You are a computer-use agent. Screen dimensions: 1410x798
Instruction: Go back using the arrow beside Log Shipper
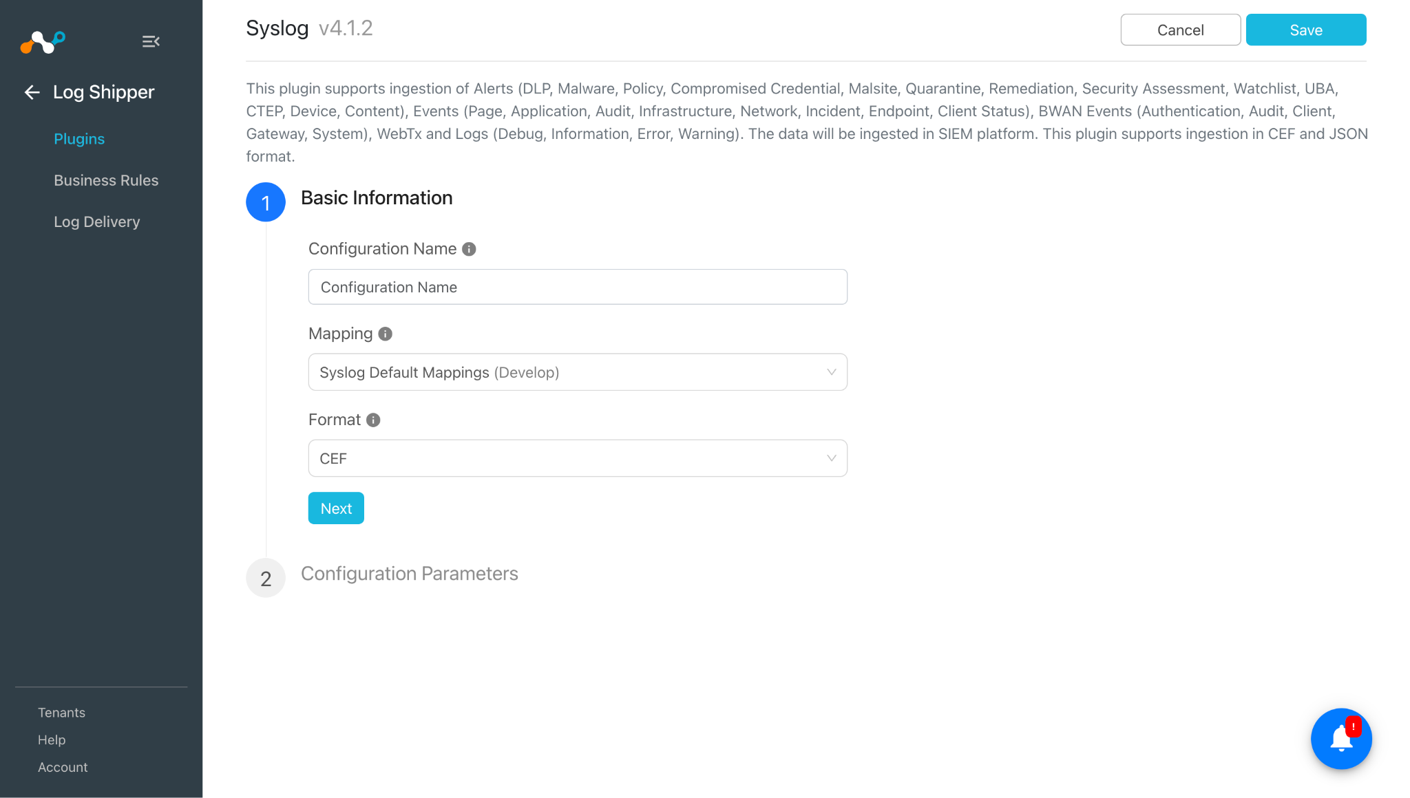click(32, 92)
